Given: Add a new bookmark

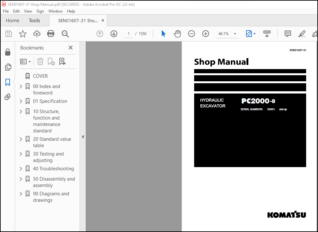Looking at the screenshot, I should pos(51,61).
